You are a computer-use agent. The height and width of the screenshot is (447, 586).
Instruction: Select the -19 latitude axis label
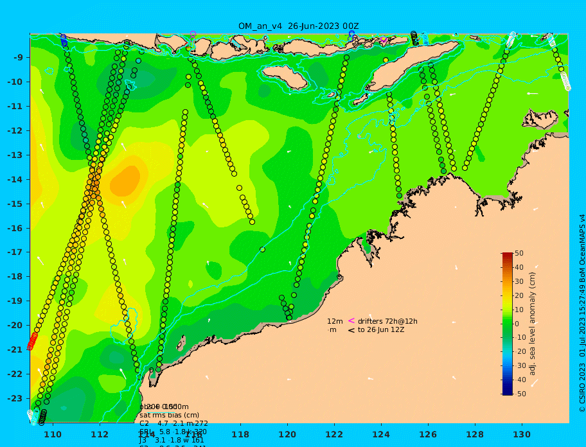click(x=15, y=301)
